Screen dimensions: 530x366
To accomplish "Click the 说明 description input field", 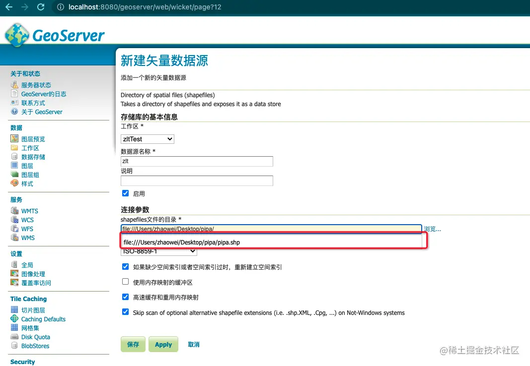I will pyautogui.click(x=197, y=181).
